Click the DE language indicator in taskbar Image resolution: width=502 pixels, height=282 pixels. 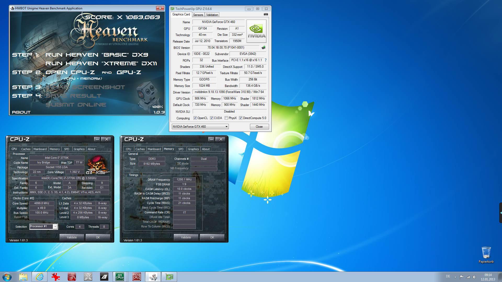pos(448,276)
